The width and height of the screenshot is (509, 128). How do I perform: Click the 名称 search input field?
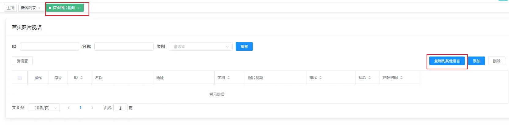[124, 46]
